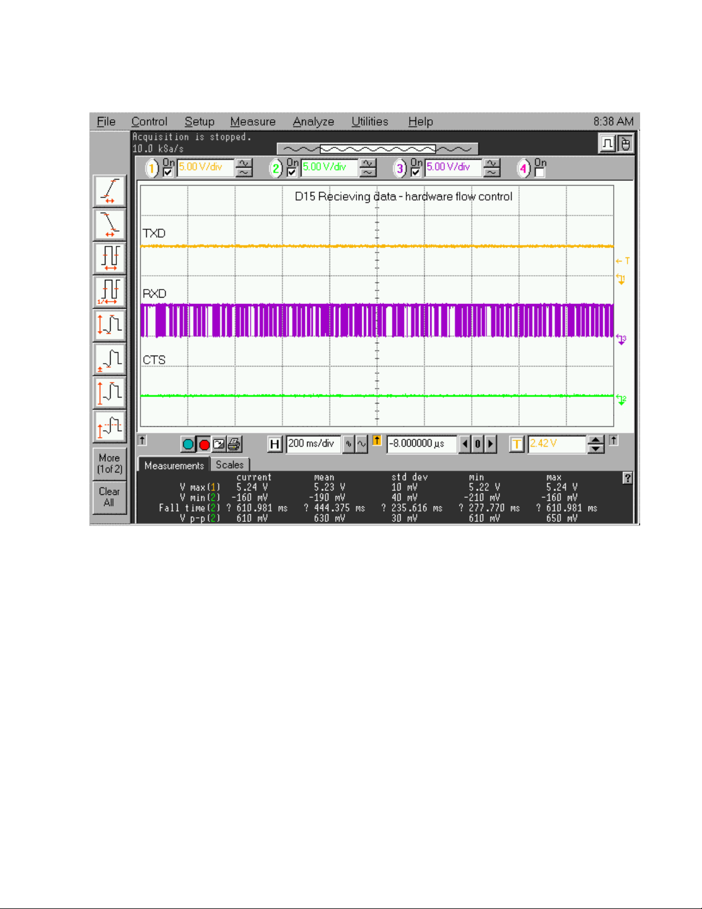
Task: Zoom in timebase with narrow waveform icon
Action: click(348, 444)
